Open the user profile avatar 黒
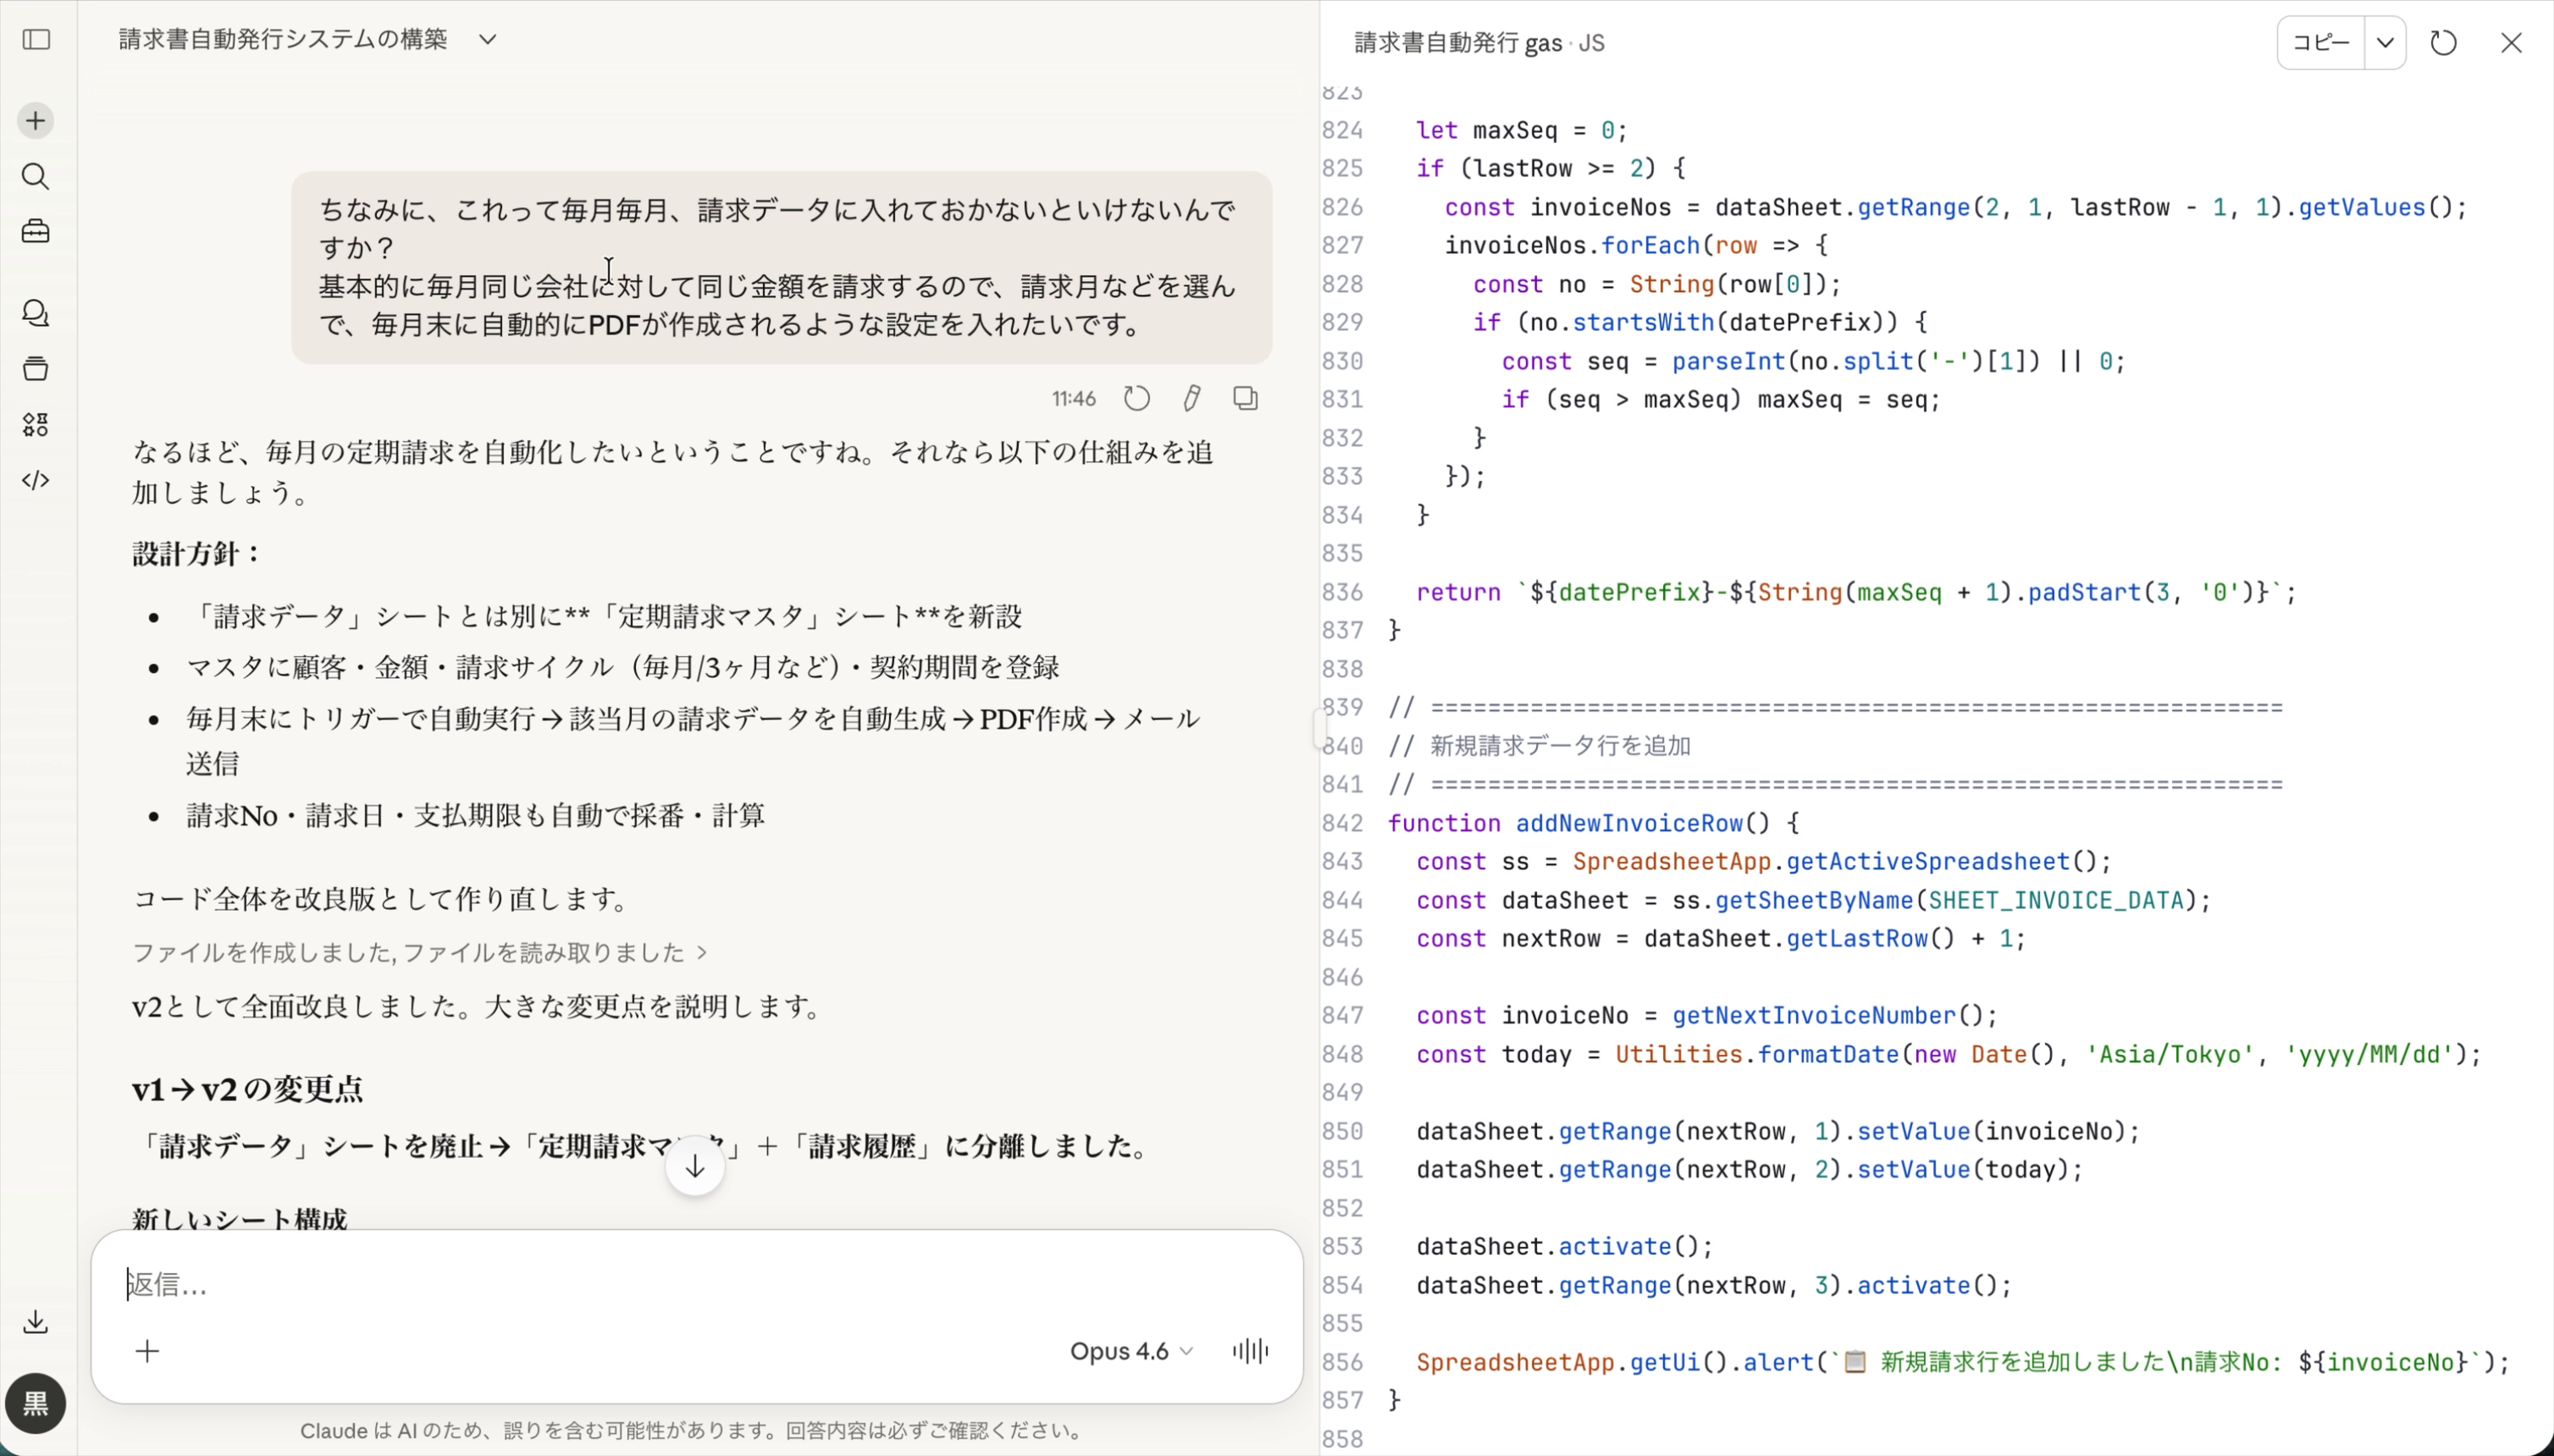Viewport: 2554px width, 1456px height. pos(36,1404)
